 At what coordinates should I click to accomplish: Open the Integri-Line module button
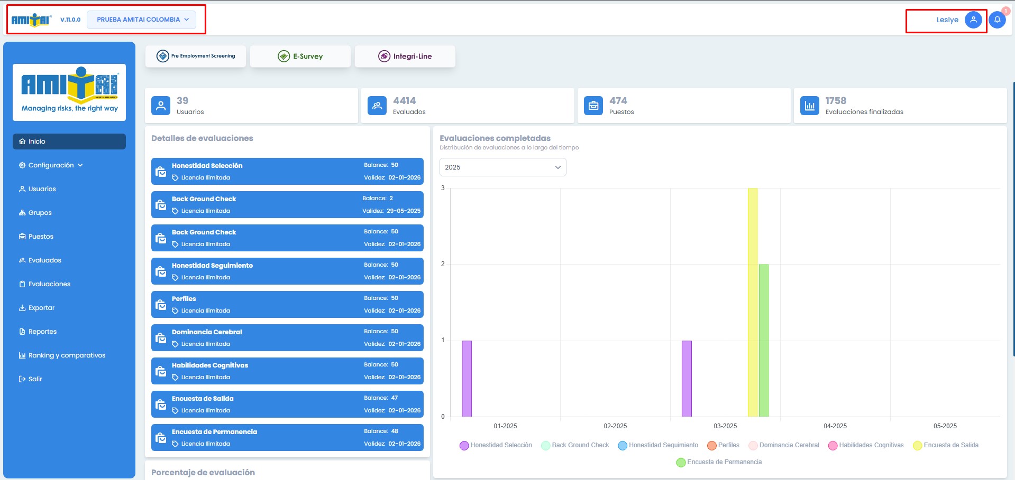click(405, 57)
